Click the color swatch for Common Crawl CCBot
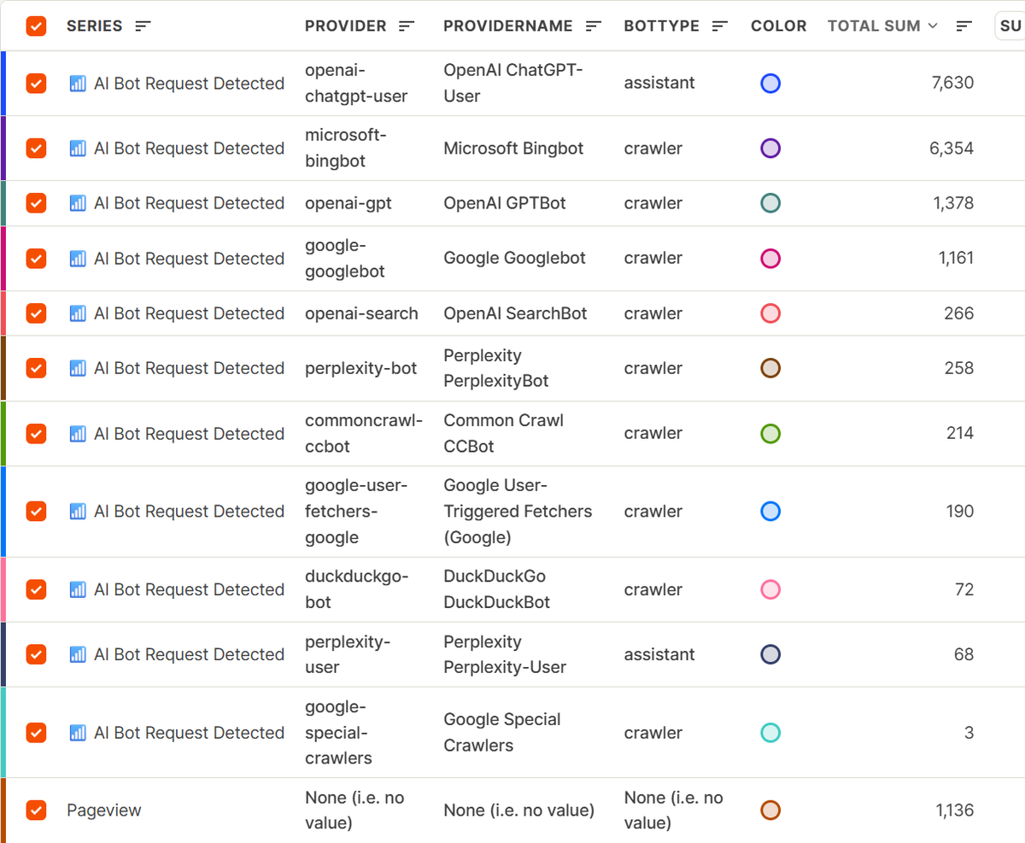The height and width of the screenshot is (843, 1025). (770, 434)
